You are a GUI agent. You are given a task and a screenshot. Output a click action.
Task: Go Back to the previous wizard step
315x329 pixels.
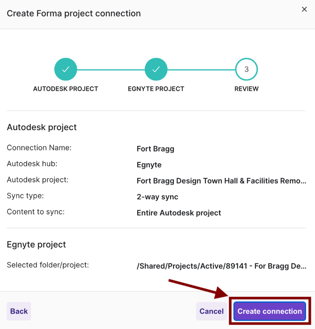(19, 311)
